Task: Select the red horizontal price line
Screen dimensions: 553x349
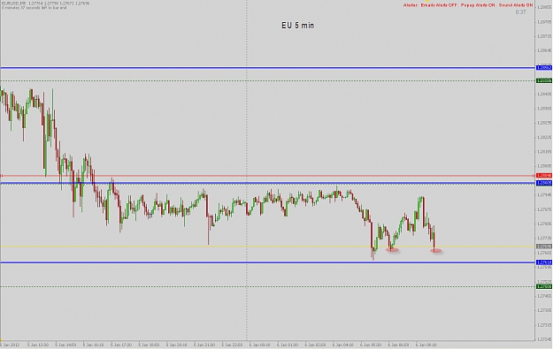Action: pyautogui.click(x=268, y=175)
